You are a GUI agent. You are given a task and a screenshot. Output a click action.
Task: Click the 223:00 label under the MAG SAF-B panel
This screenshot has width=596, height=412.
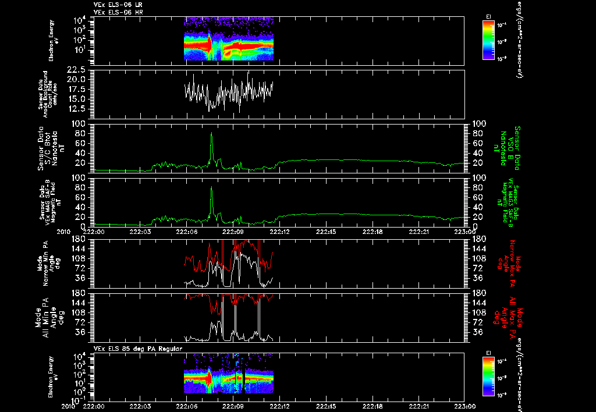coord(464,232)
